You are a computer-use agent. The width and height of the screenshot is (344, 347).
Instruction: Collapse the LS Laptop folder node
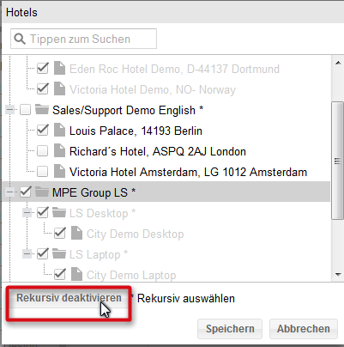coord(27,253)
